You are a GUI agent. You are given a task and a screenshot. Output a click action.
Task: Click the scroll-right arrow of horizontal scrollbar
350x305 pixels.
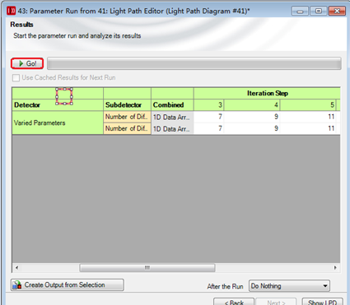point(335,268)
